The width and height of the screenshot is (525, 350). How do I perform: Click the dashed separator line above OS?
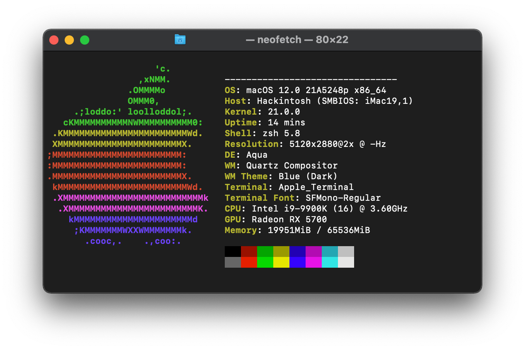point(311,80)
